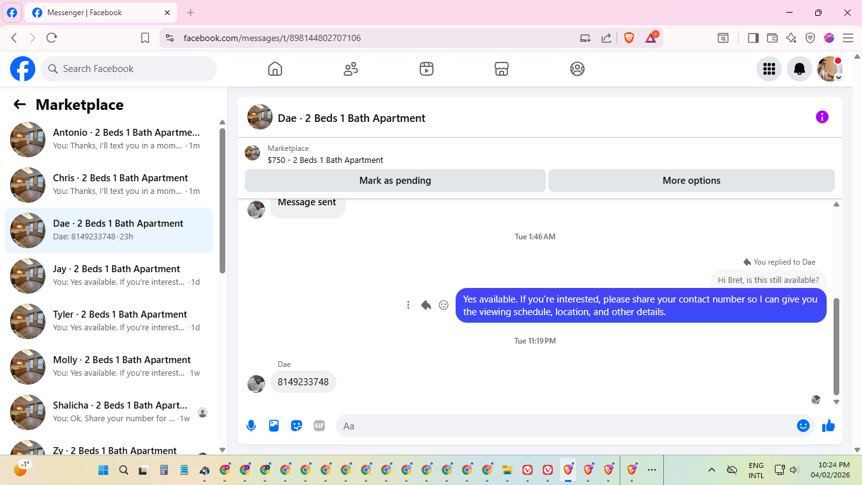Click chat messages scrollbar

837,346
